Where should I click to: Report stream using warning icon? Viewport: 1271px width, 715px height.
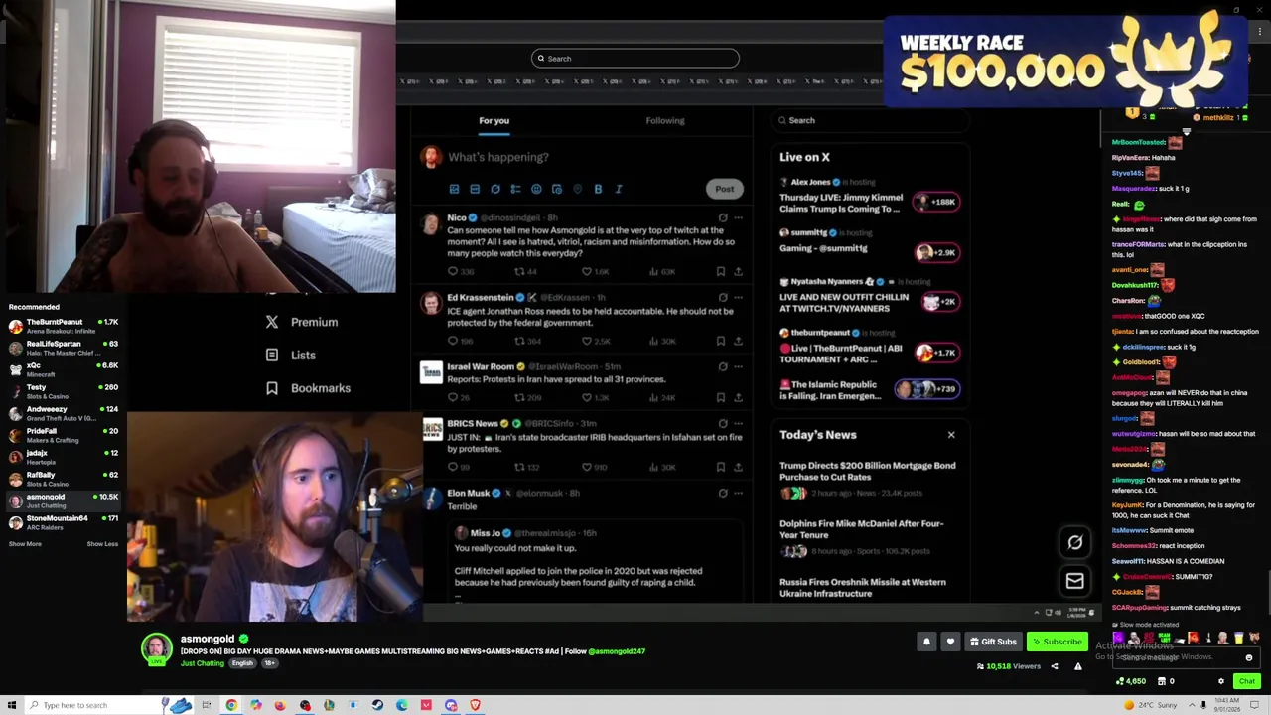(x=1078, y=666)
